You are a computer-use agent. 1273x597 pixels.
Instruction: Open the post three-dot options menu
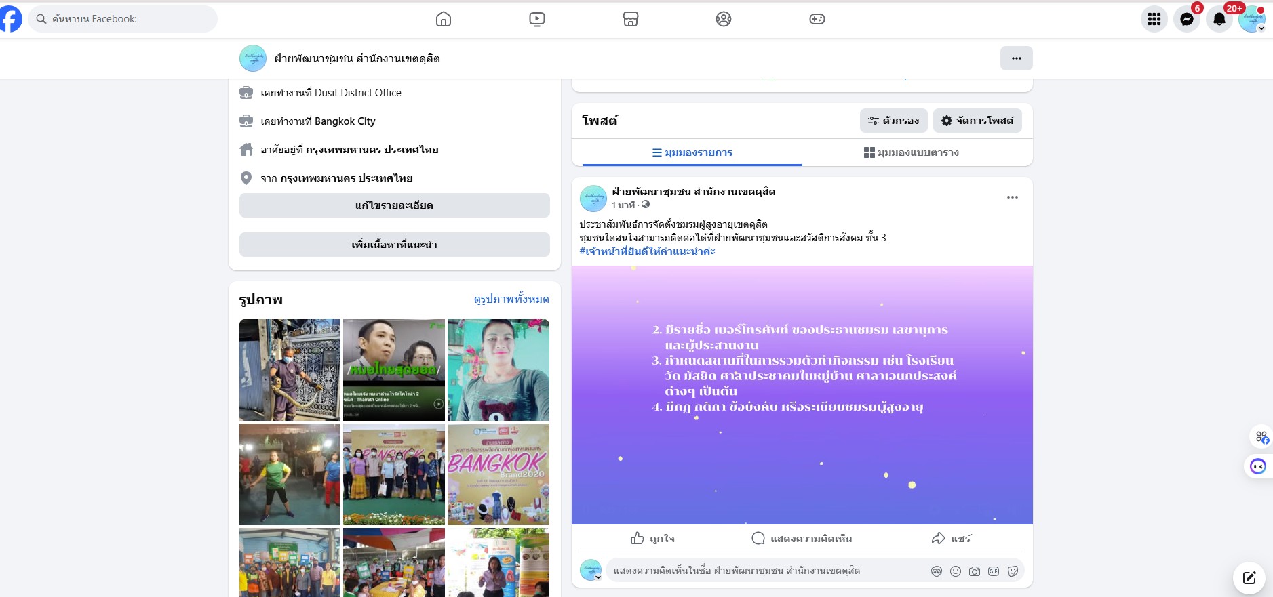pos(1013,197)
